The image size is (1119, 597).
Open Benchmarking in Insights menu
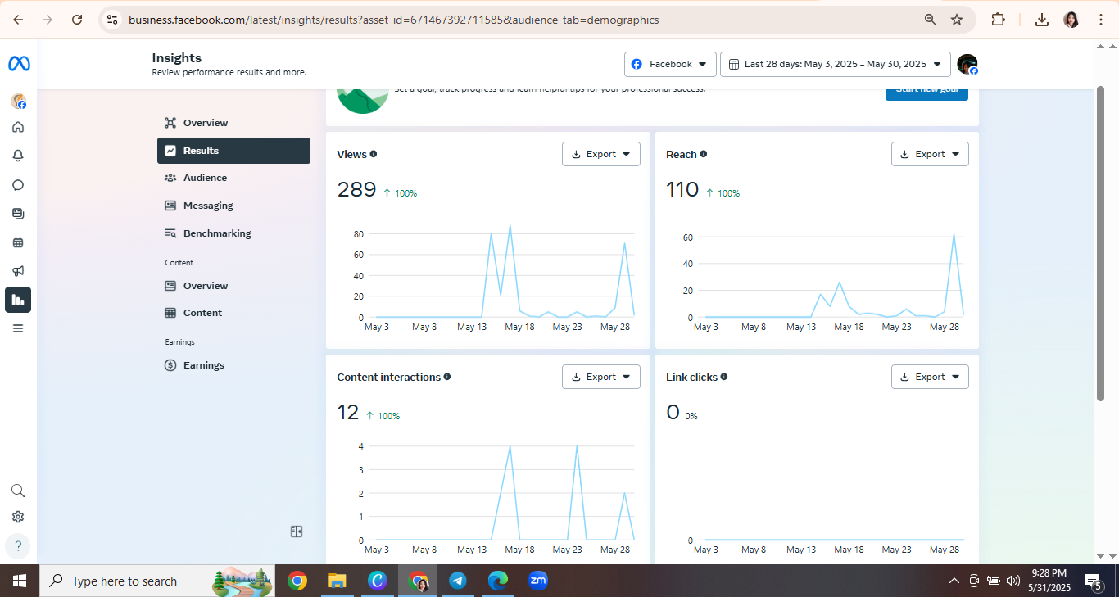(234, 233)
